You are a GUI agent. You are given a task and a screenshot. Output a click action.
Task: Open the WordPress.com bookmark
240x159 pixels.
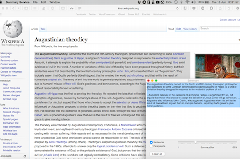coord(107,14)
